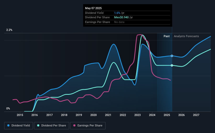Click the teal Dividend Per Share legend dot

point(38,125)
